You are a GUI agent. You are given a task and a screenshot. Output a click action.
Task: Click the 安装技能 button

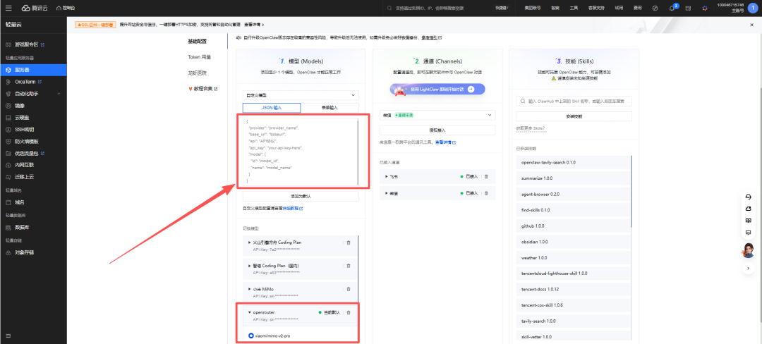[573, 116]
